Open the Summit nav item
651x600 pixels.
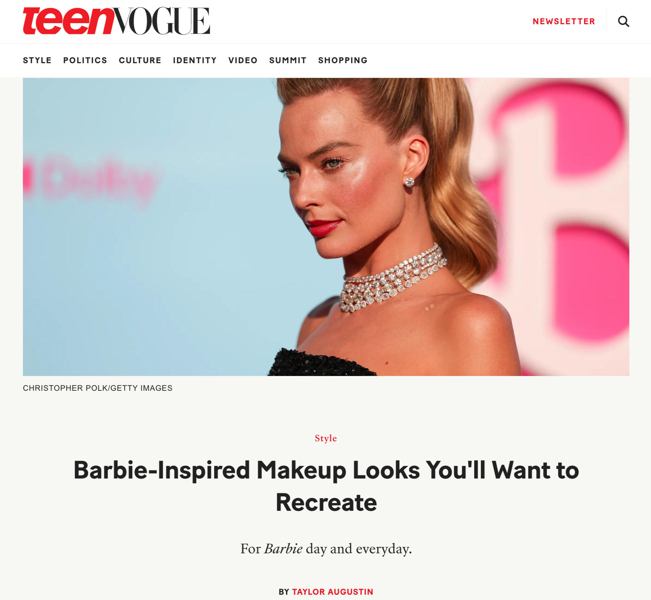click(288, 60)
